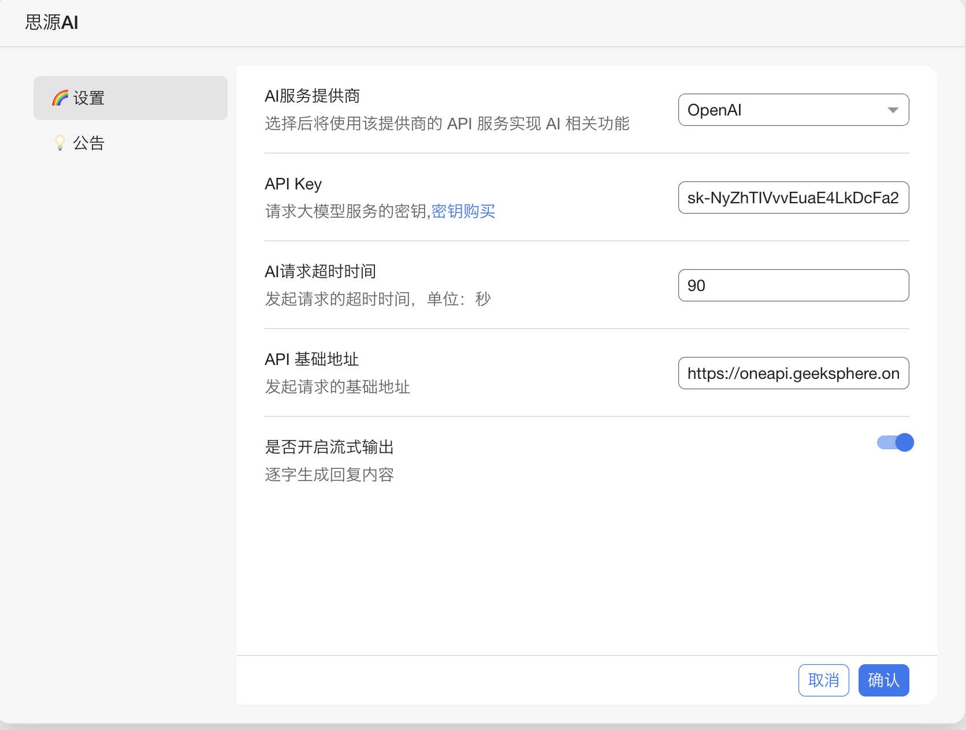Click the 选择后将使用该提供商 description text
This screenshot has width=966, height=730.
point(447,124)
